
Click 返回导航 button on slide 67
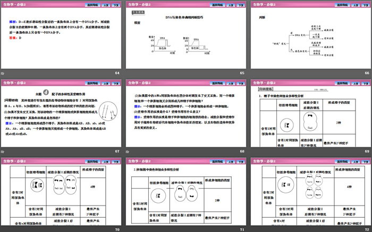point(93,83)
